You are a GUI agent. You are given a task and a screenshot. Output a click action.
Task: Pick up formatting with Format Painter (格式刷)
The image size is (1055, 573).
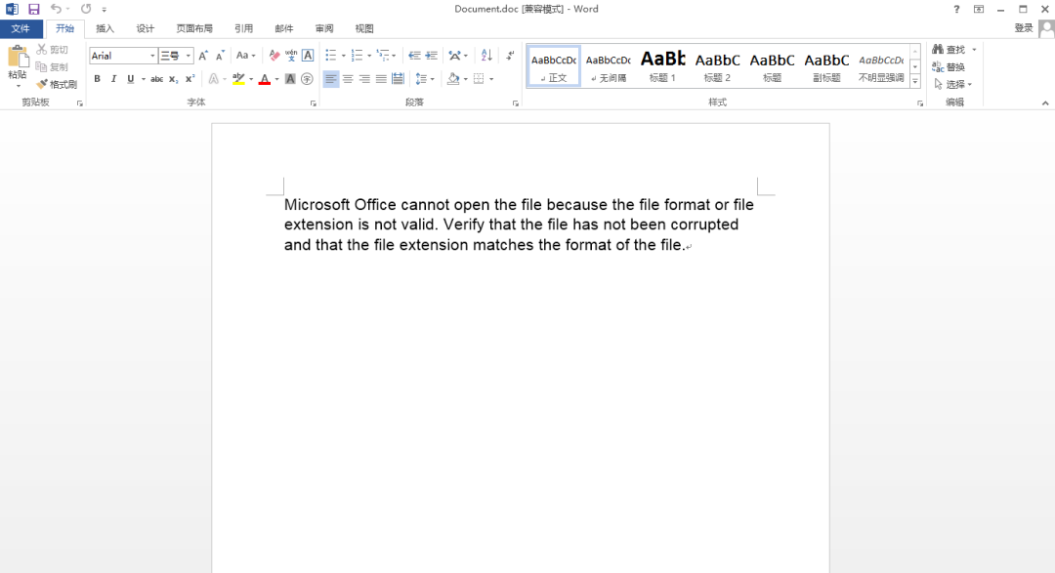click(x=58, y=84)
